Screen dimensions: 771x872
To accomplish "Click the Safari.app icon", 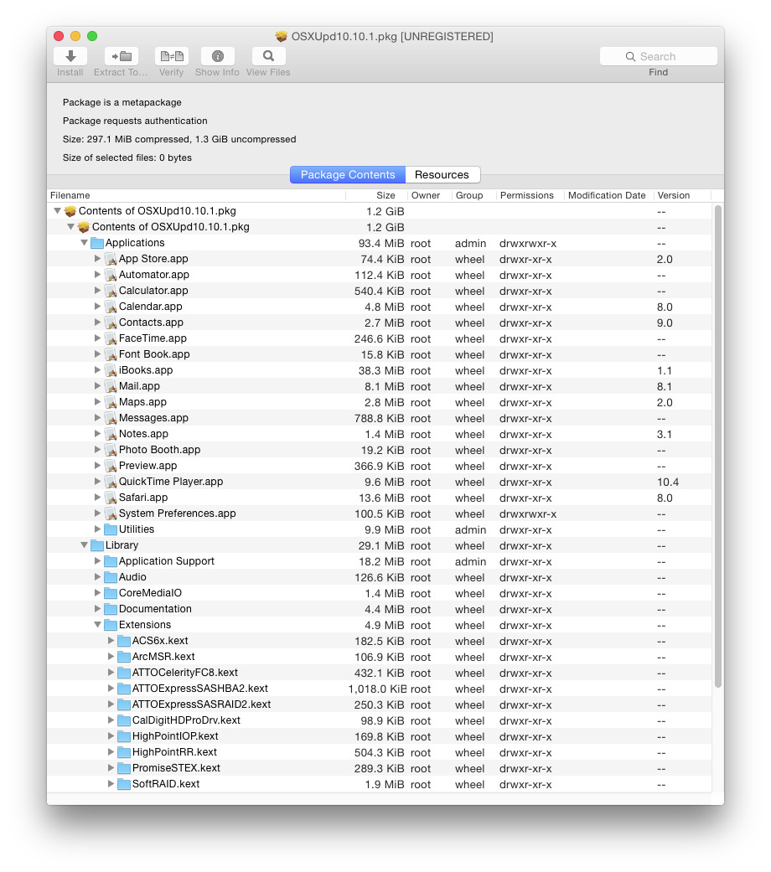I will (111, 498).
